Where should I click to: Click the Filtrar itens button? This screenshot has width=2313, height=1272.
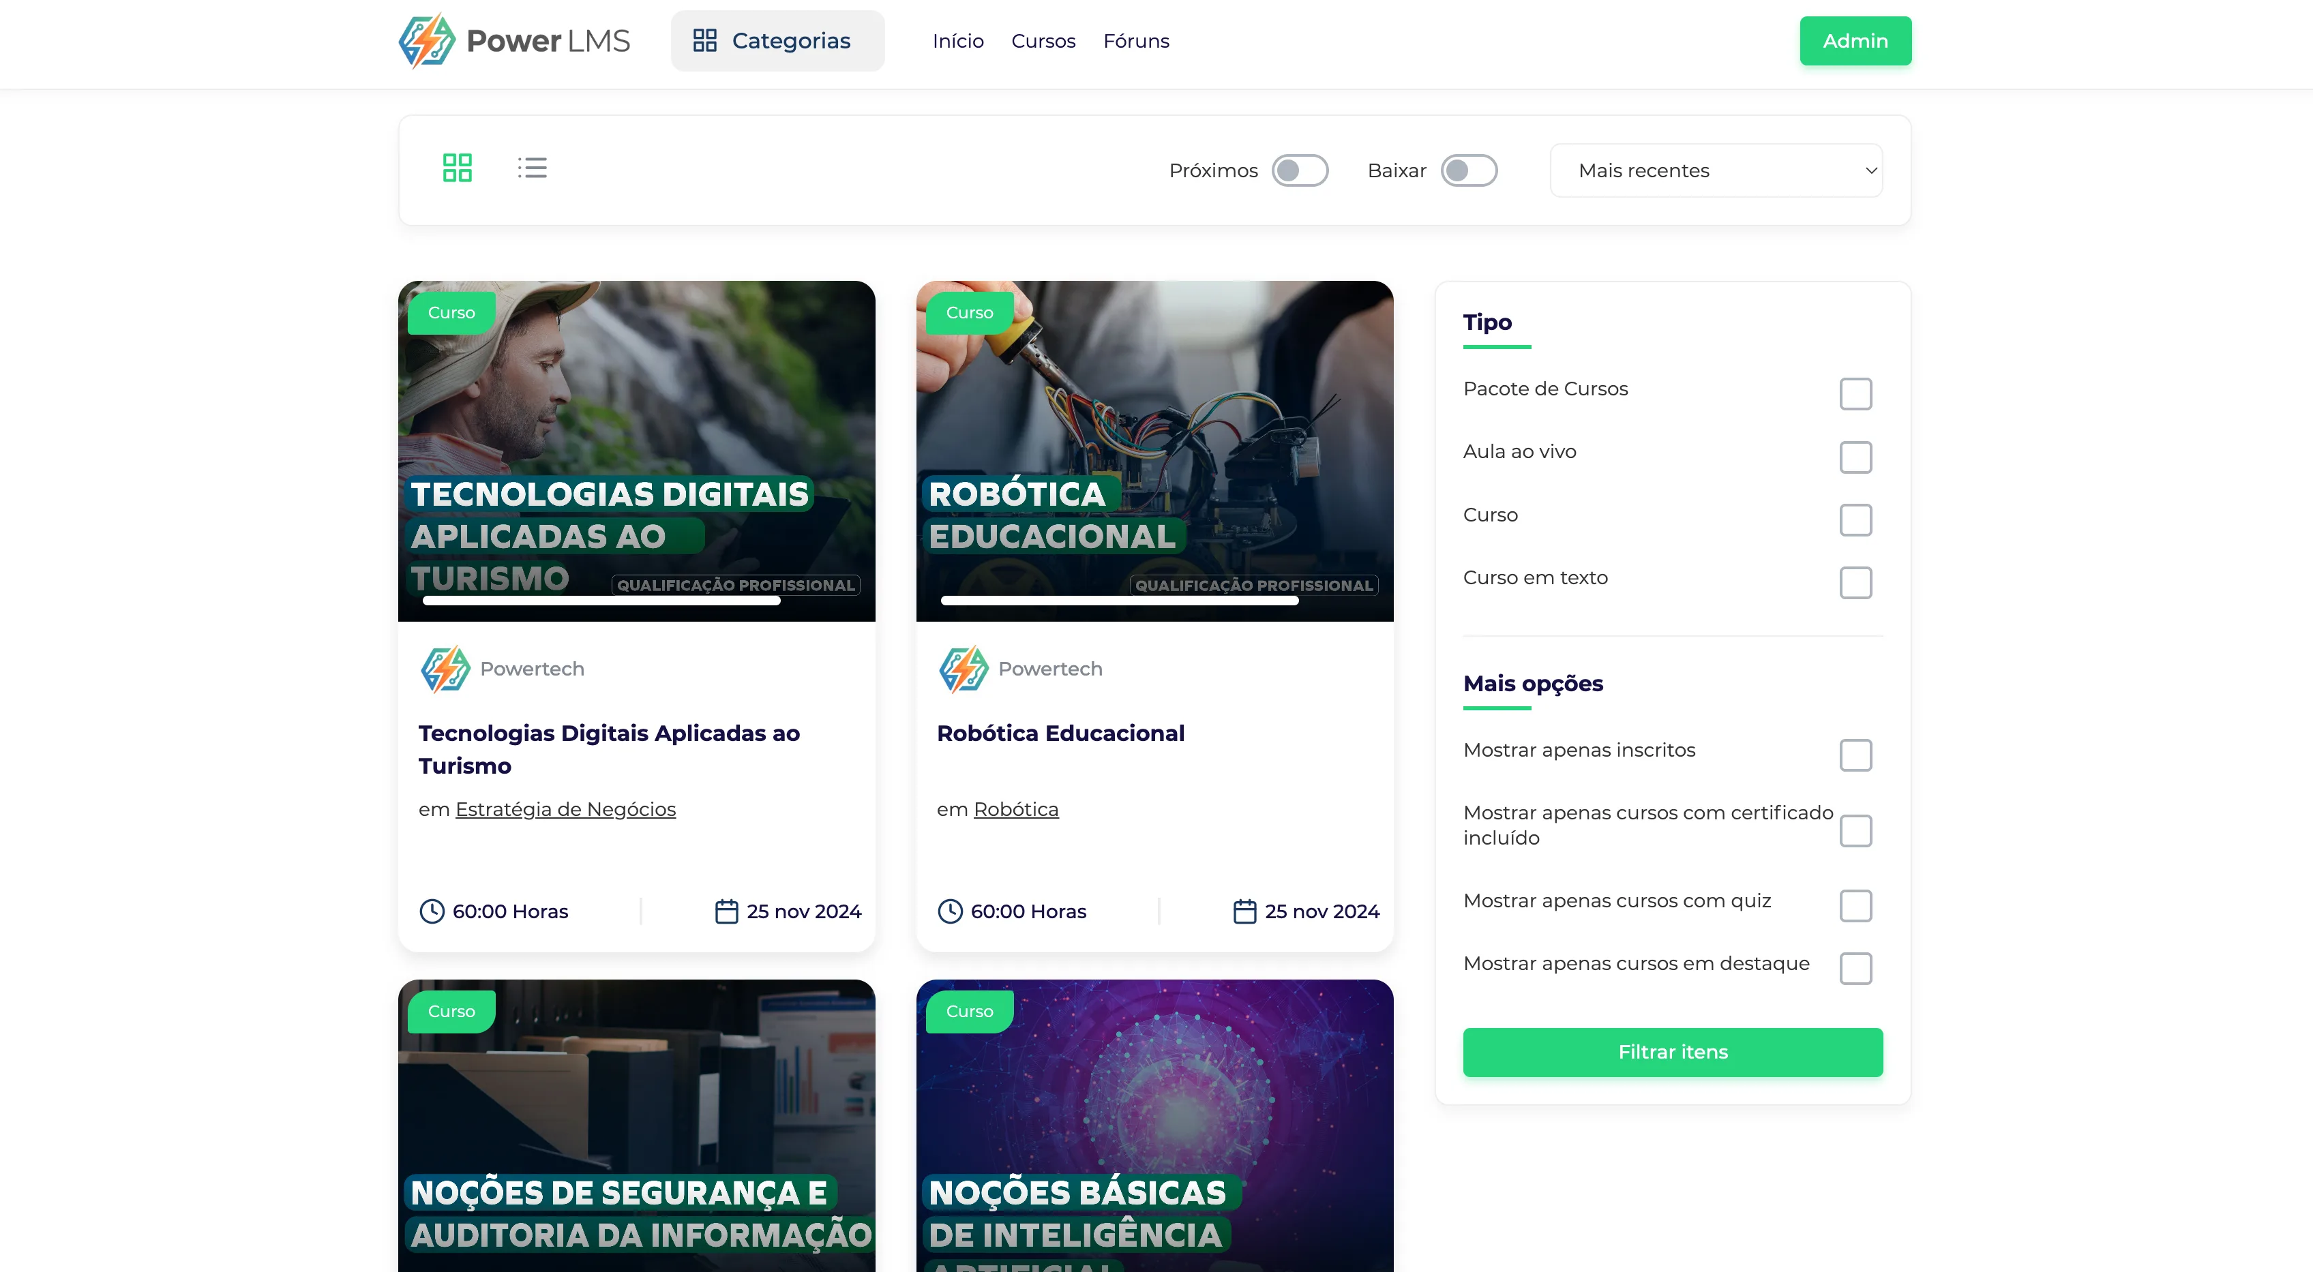click(x=1672, y=1052)
